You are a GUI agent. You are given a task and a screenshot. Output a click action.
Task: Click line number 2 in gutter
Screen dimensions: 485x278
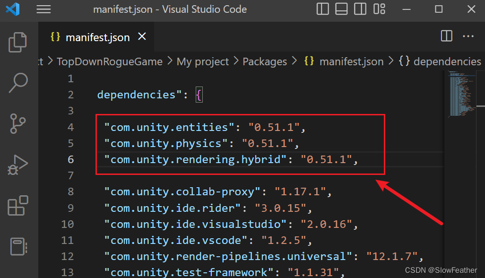pyautogui.click(x=71, y=95)
